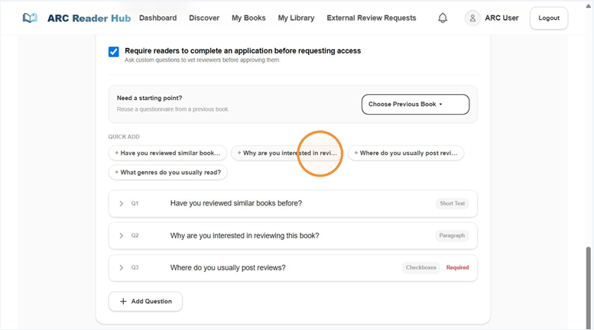Click the ARC User name
Image resolution: width=594 pixels, height=330 pixels.
pyautogui.click(x=501, y=18)
